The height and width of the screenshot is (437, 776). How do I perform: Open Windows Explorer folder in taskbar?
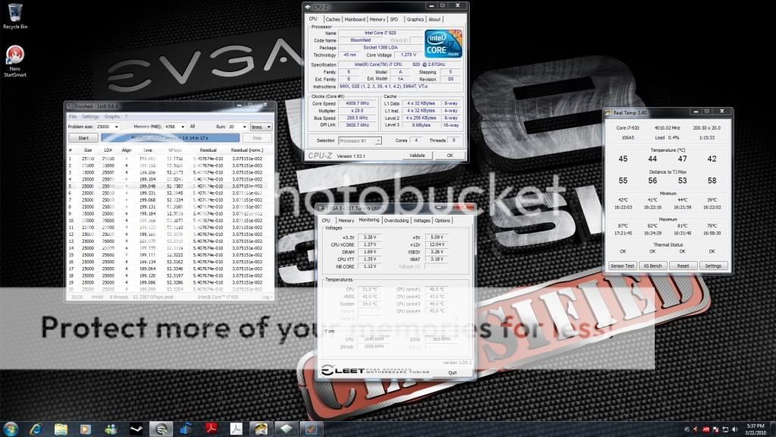point(61,429)
